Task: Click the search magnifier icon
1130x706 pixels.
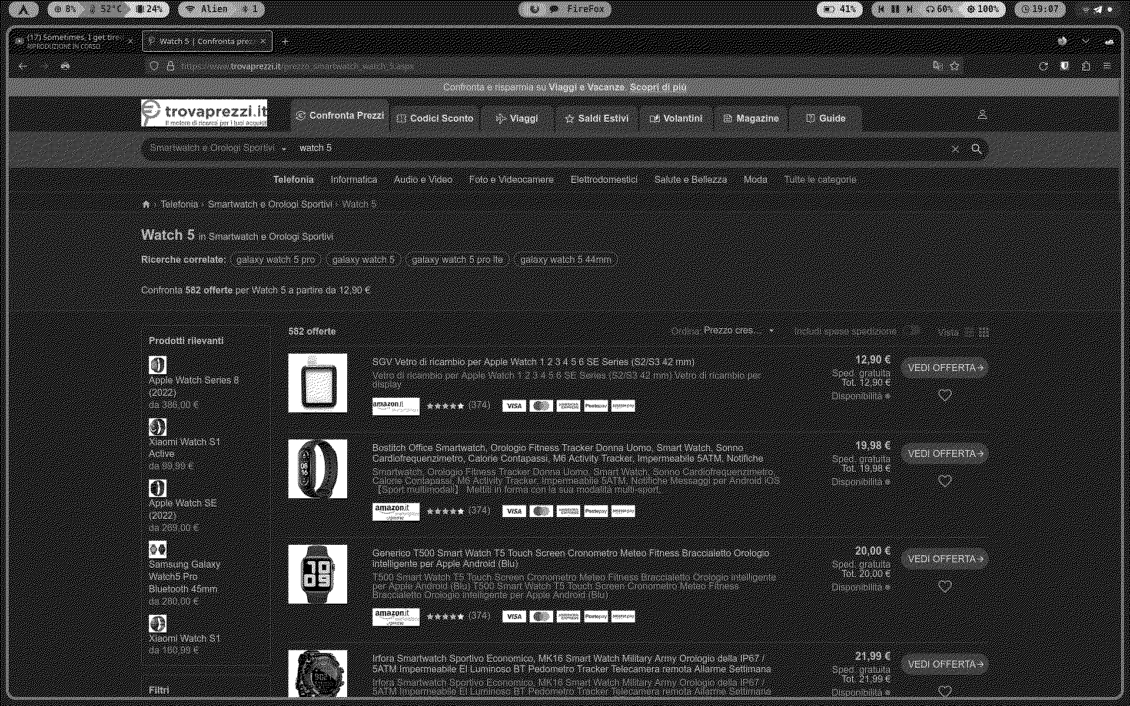Action: click(x=976, y=149)
